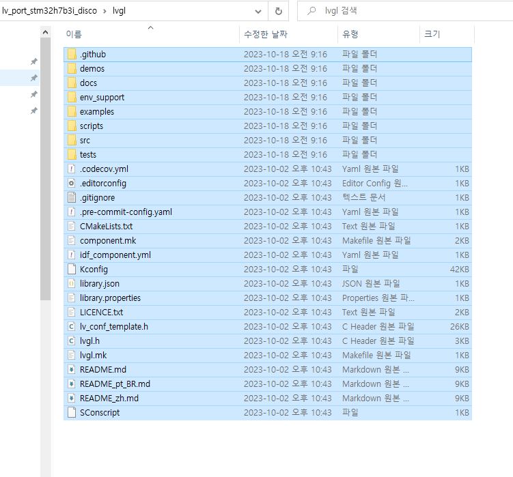Click the third pin icon in sidebar
Viewport: 513px width, 477px height.
point(33,94)
